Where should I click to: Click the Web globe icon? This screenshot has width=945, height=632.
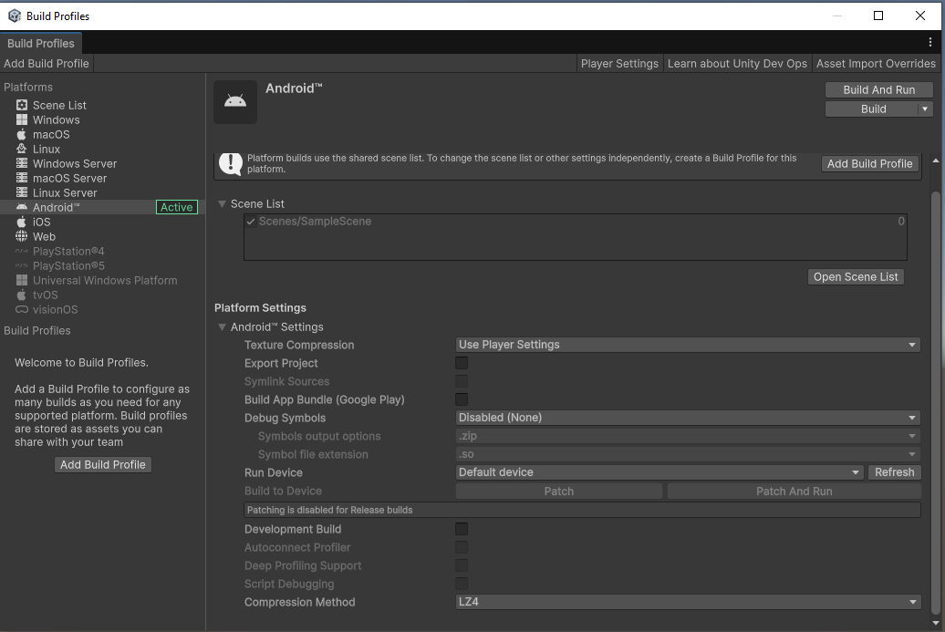(22, 236)
